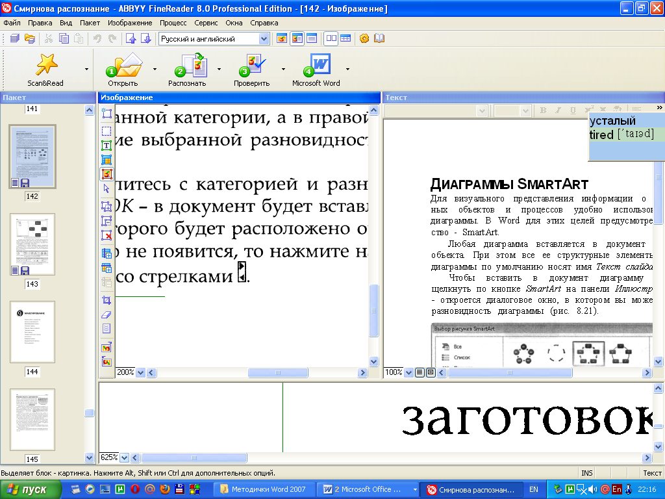This screenshot has width=665, height=499.
Task: Select the add horizontal table separator tool
Action: click(x=107, y=268)
